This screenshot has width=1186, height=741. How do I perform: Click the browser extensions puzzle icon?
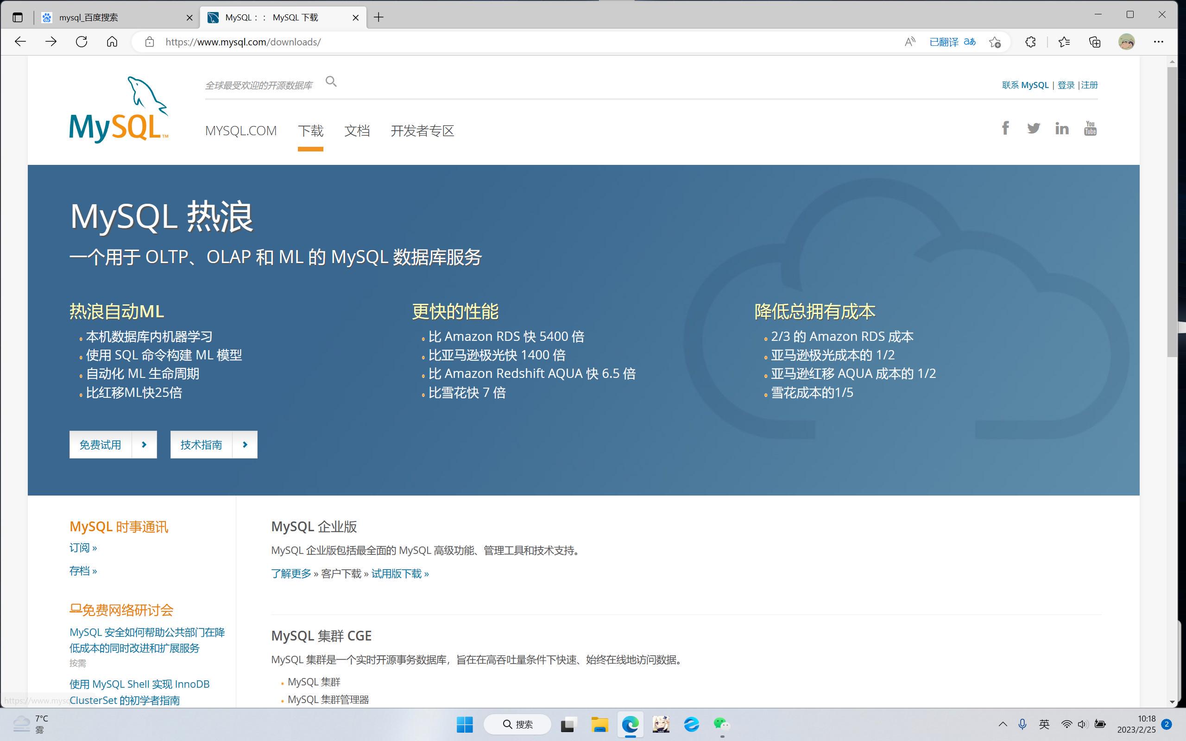click(x=1030, y=42)
